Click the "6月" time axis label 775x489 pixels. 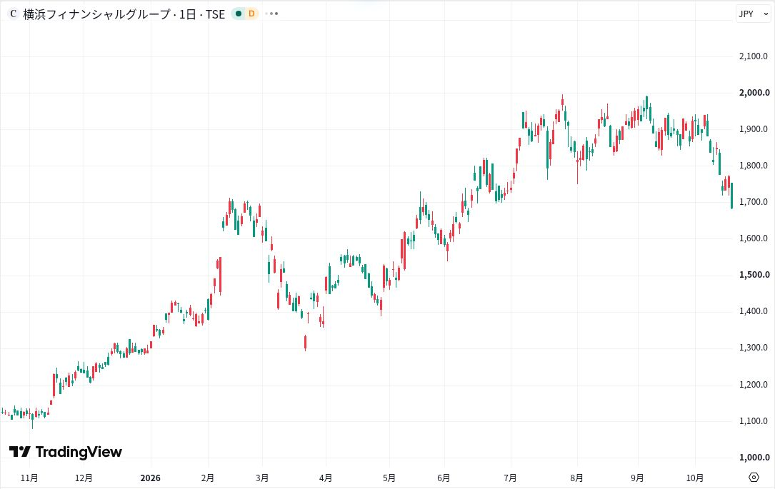[x=444, y=478]
